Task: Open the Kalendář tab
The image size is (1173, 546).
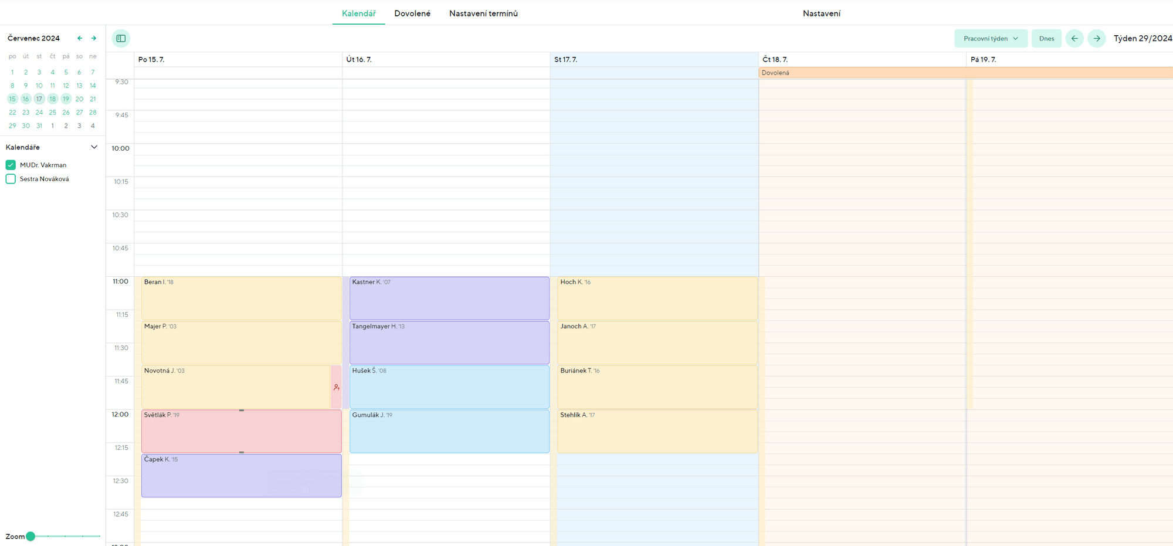Action: 358,13
